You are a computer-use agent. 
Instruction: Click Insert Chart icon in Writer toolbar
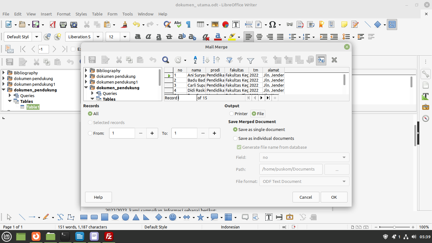[225, 24]
